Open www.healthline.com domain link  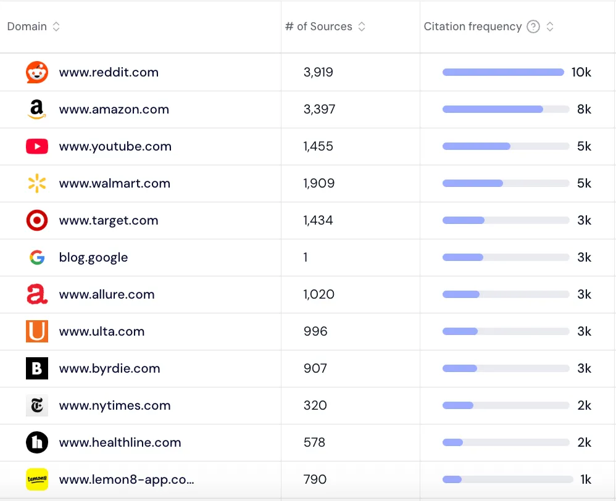tap(120, 442)
